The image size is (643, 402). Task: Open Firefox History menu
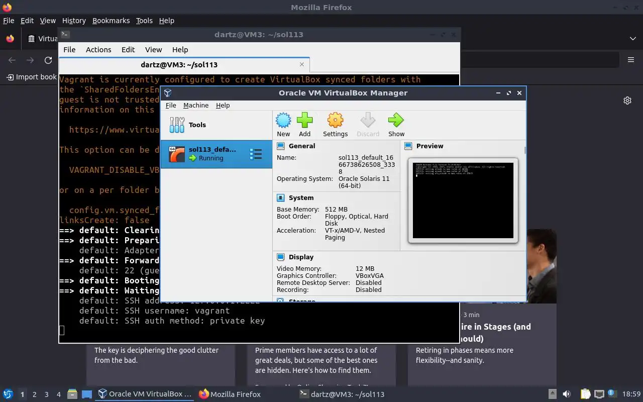pos(74,21)
